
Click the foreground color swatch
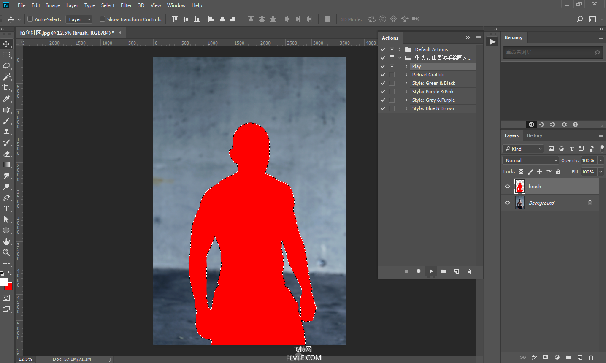tap(4, 282)
